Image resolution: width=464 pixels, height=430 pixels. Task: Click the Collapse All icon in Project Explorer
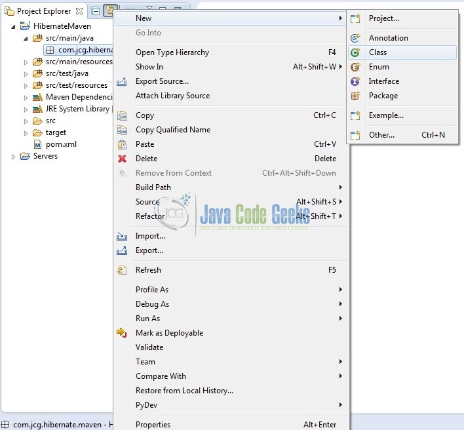pyautogui.click(x=96, y=11)
